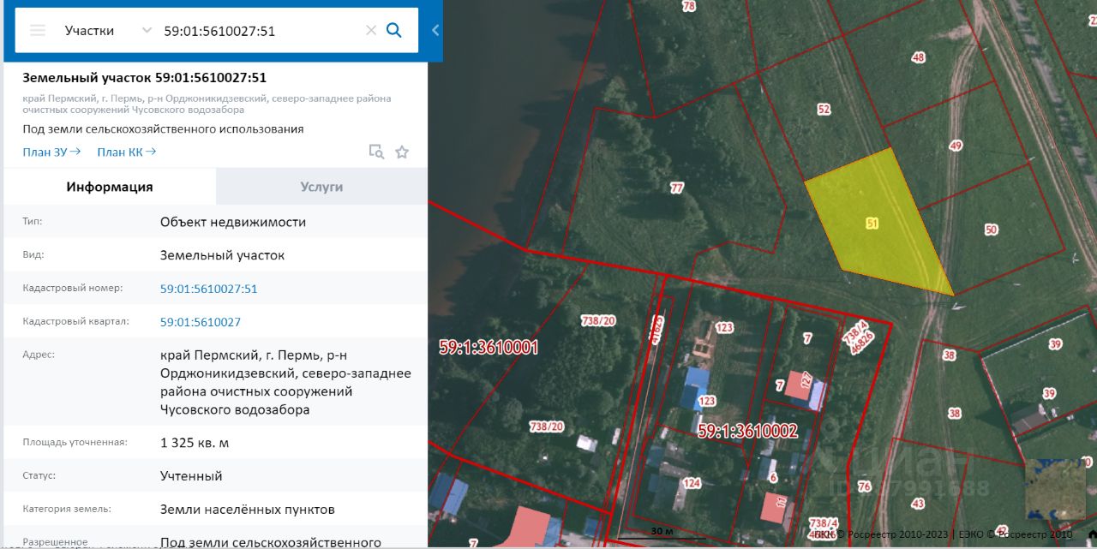1097x549 pixels.
Task: Click quarter label 59:1:3610001 on the map
Action: tap(489, 348)
